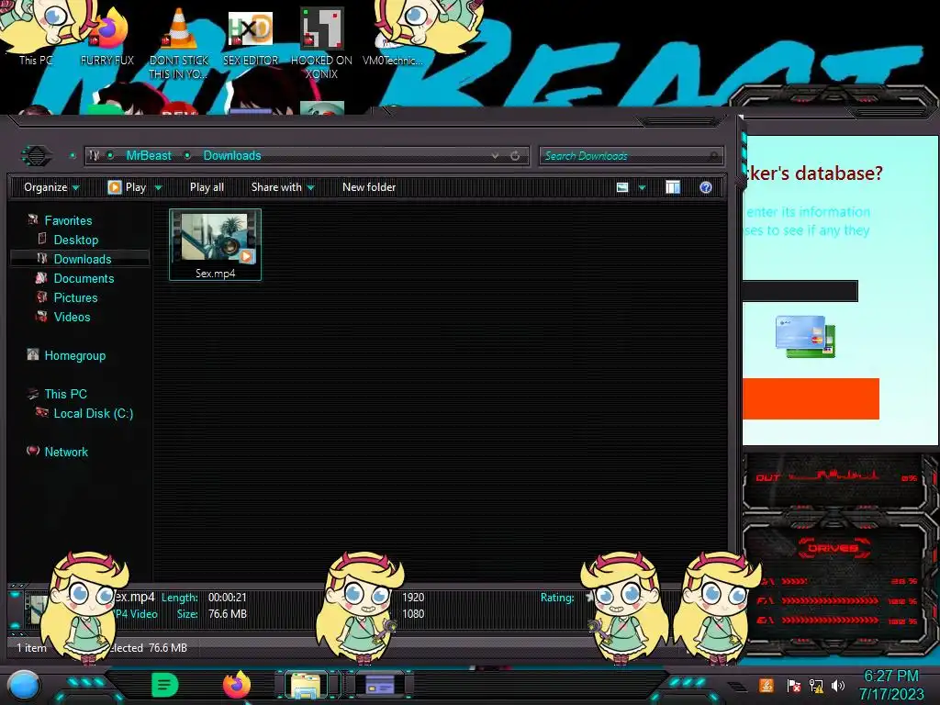Screen dimensions: 940x705
Task: Click the green start-menu app on the taskbar
Action: (164, 685)
